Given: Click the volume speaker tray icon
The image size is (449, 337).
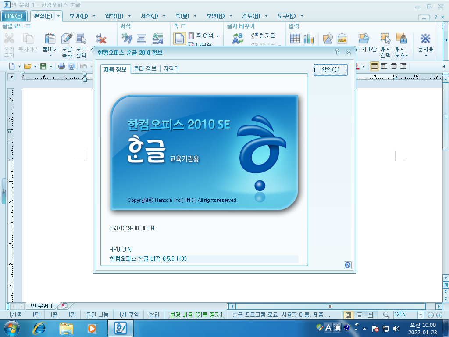Looking at the screenshot, I should pos(396,329).
